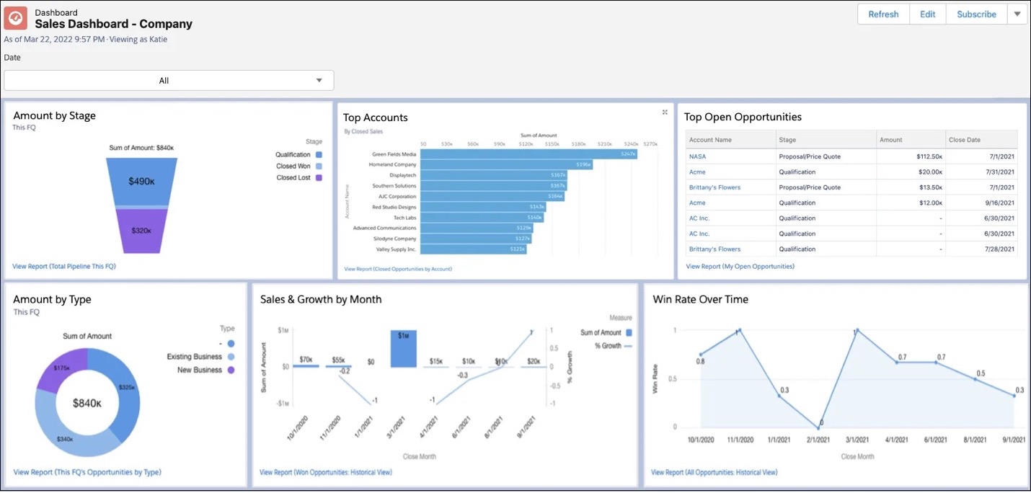Open View Report Total Pipeline This FQ
Viewport: 1031px width, 493px height.
[64, 267]
